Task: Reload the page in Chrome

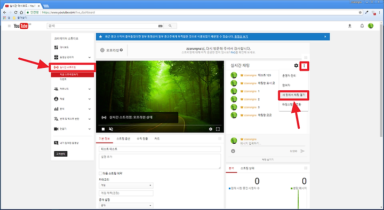Action: 15,12
